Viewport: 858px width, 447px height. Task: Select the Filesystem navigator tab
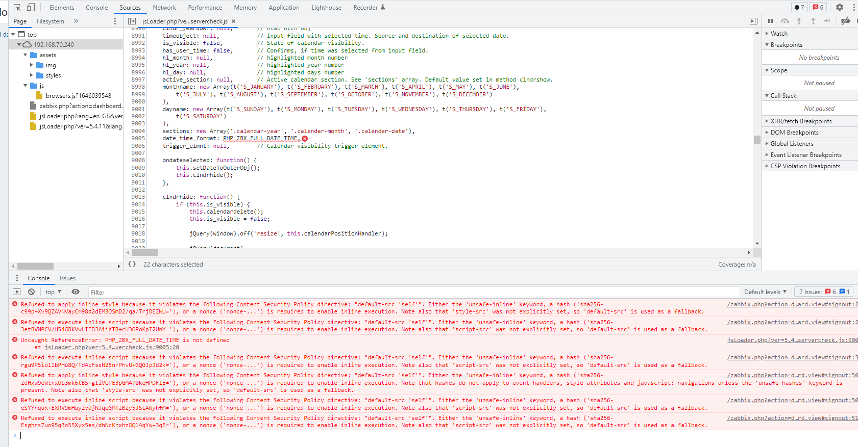point(51,21)
